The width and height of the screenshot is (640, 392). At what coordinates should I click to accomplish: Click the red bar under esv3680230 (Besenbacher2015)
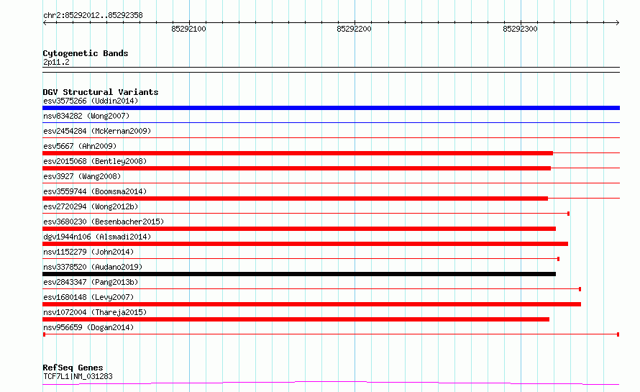click(299, 229)
